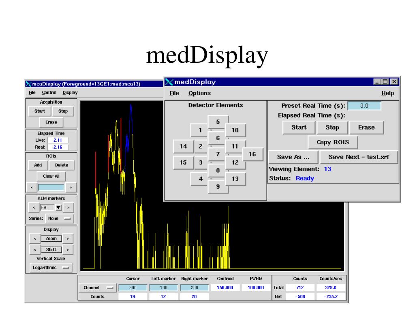Zoom out using left Zoom arrow
The image size is (415, 311).
(x=35, y=239)
